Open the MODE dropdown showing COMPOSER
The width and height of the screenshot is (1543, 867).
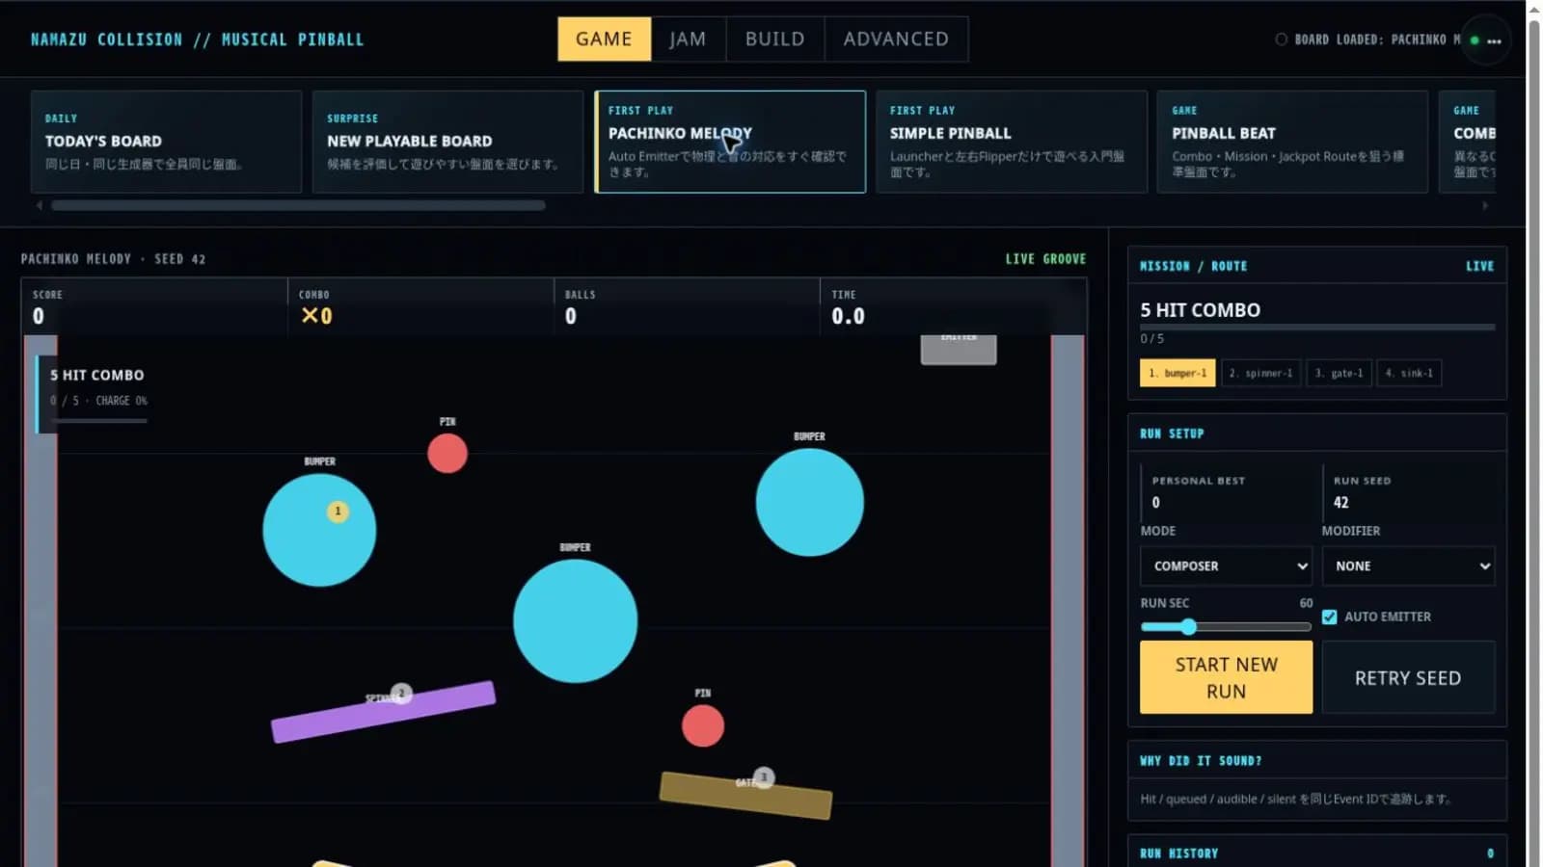[x=1226, y=565]
